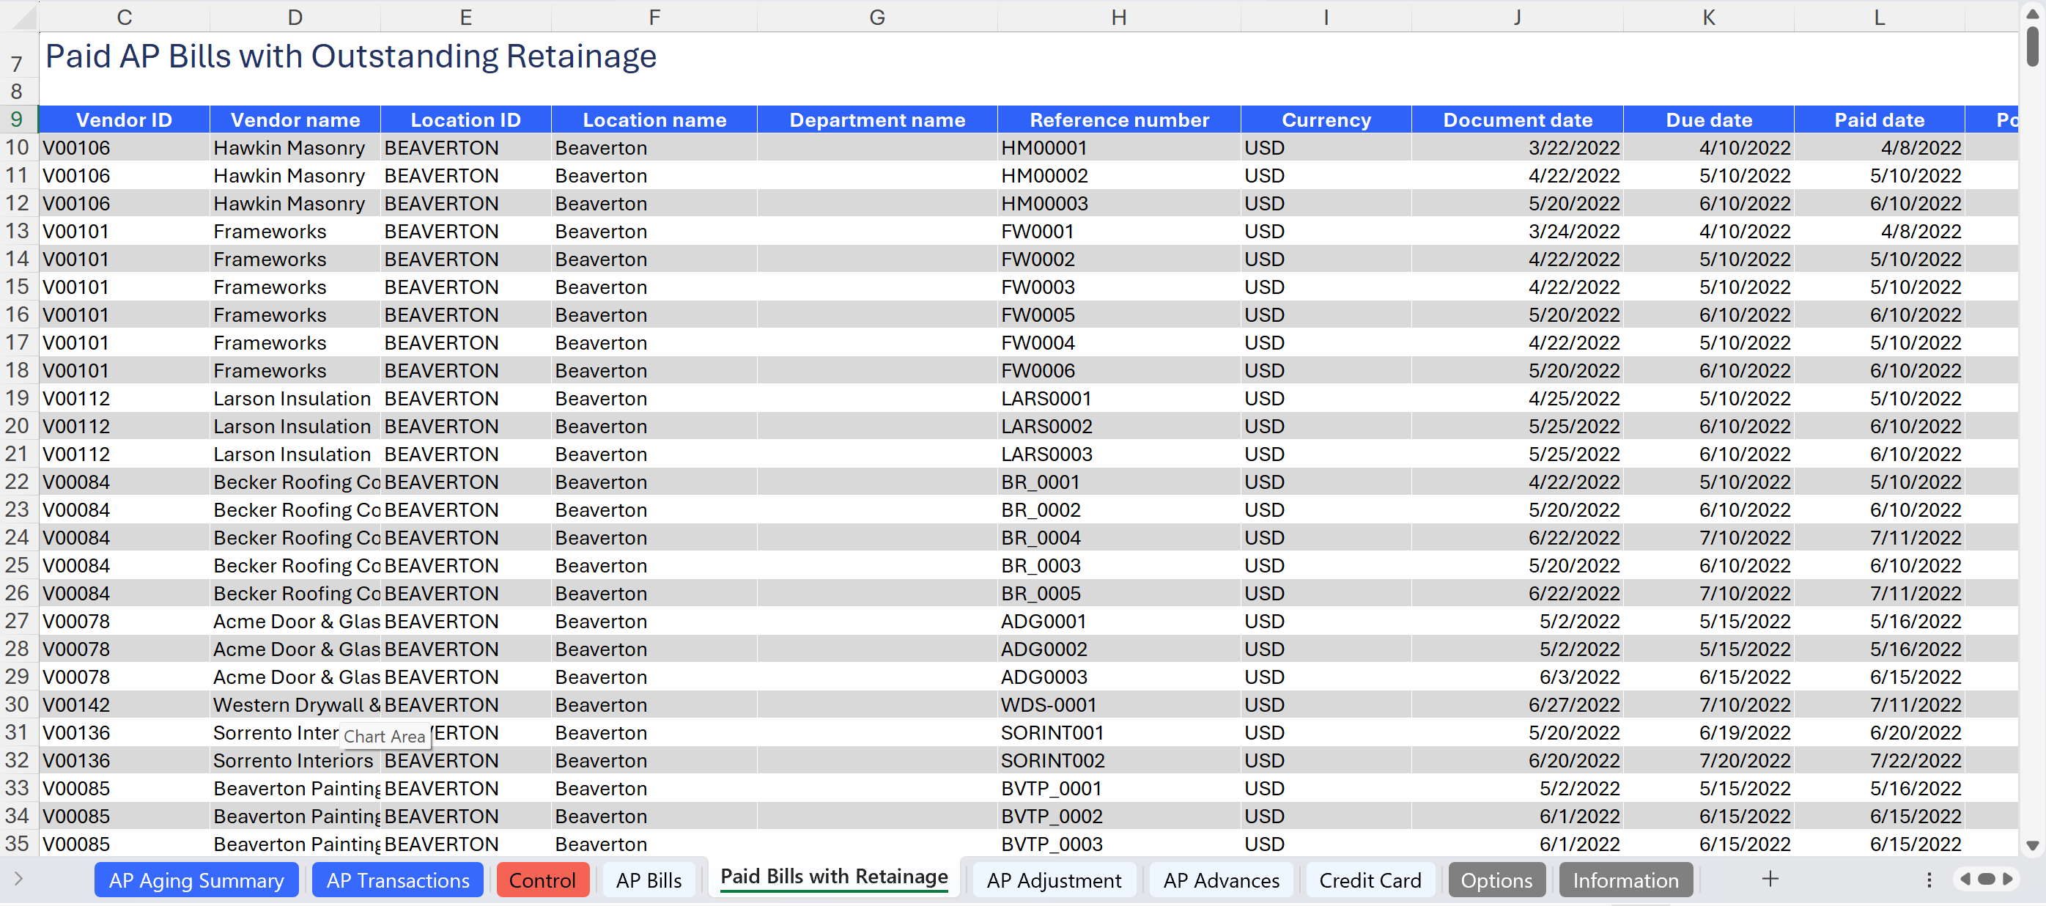Go to the Options sheet tab

click(1496, 880)
